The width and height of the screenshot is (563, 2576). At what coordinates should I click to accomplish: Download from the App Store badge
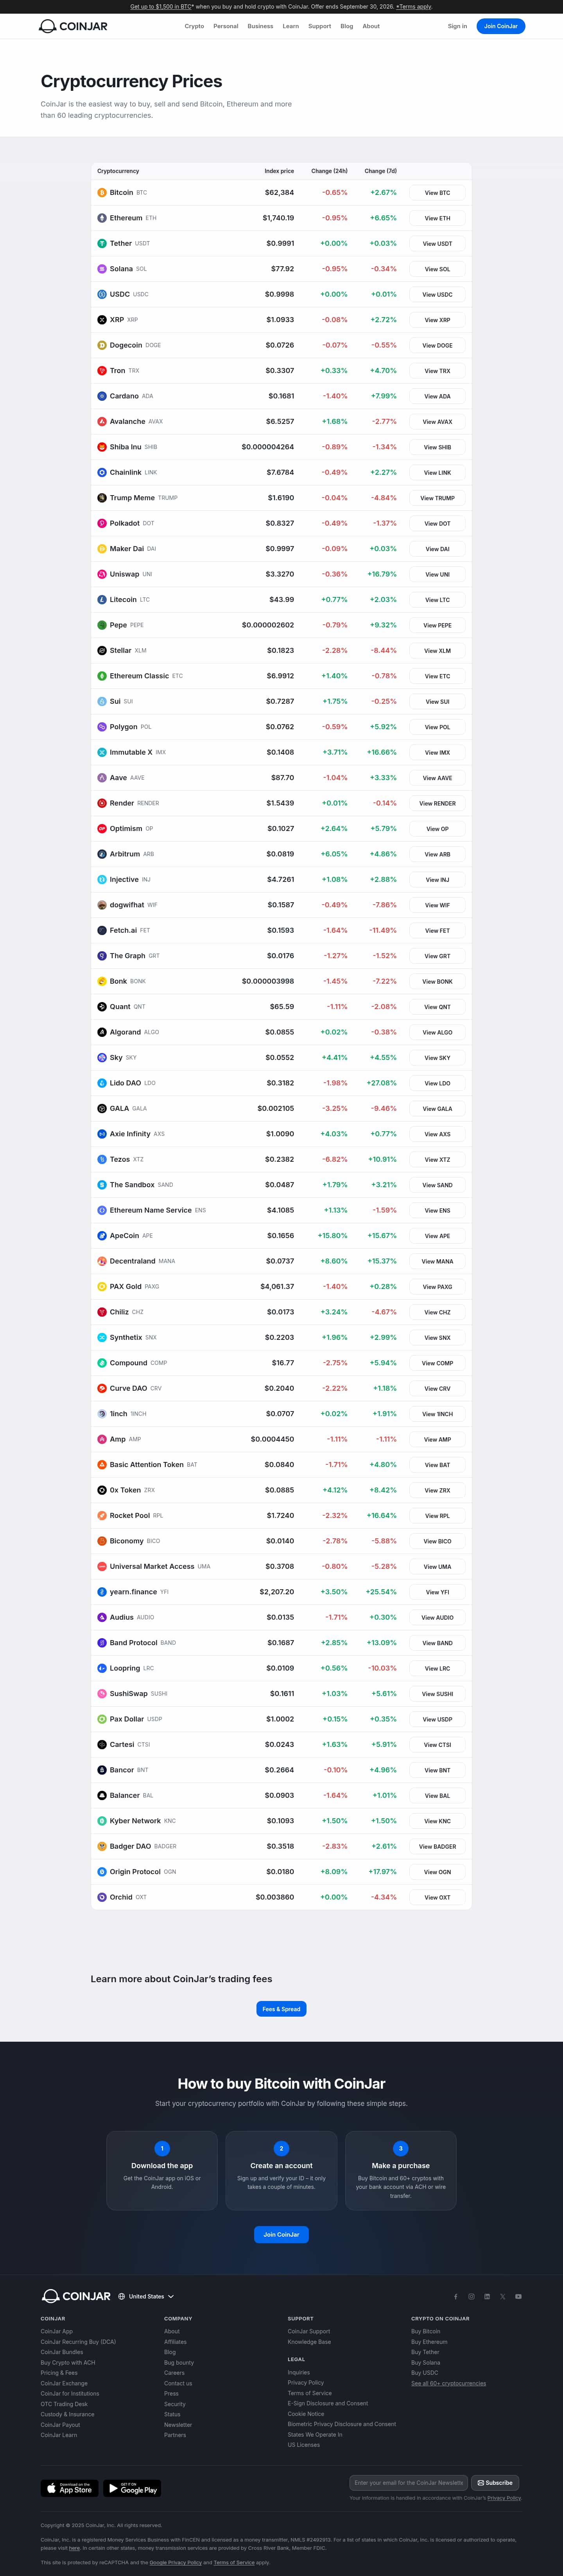point(70,2488)
